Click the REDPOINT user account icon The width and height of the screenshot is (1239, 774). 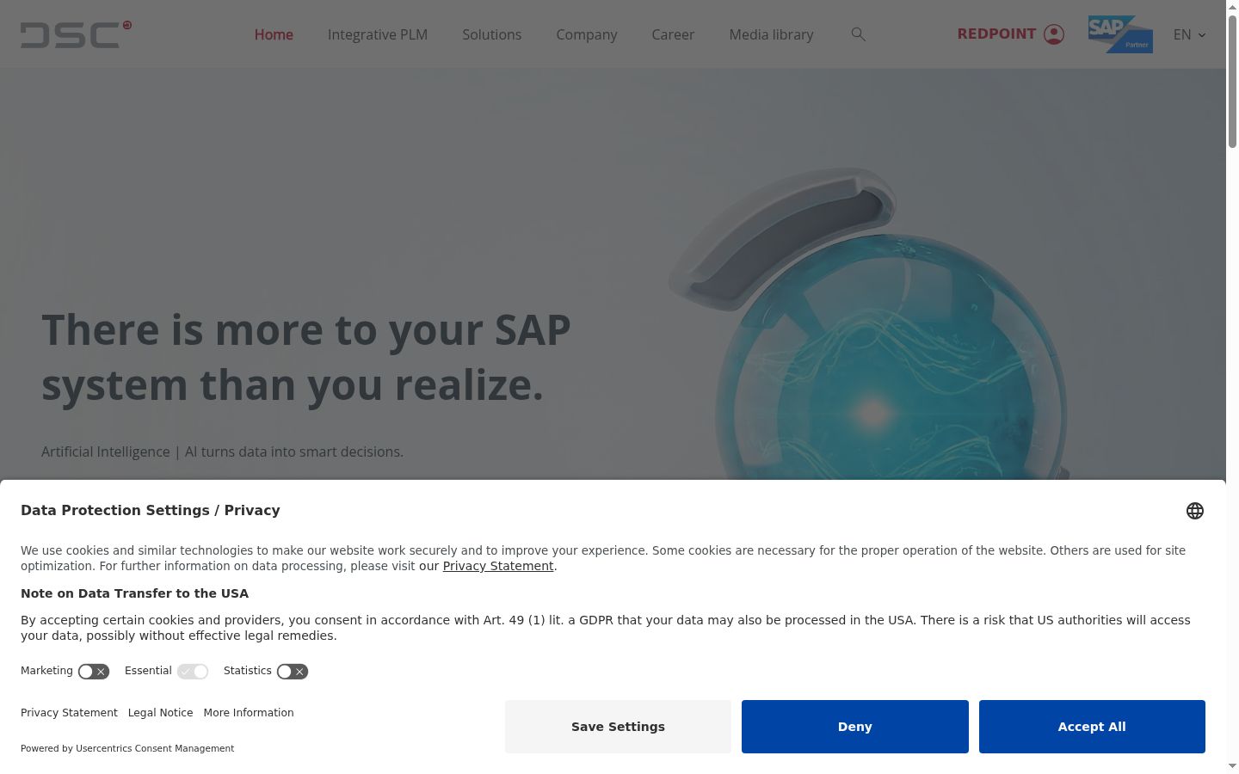tap(1054, 34)
